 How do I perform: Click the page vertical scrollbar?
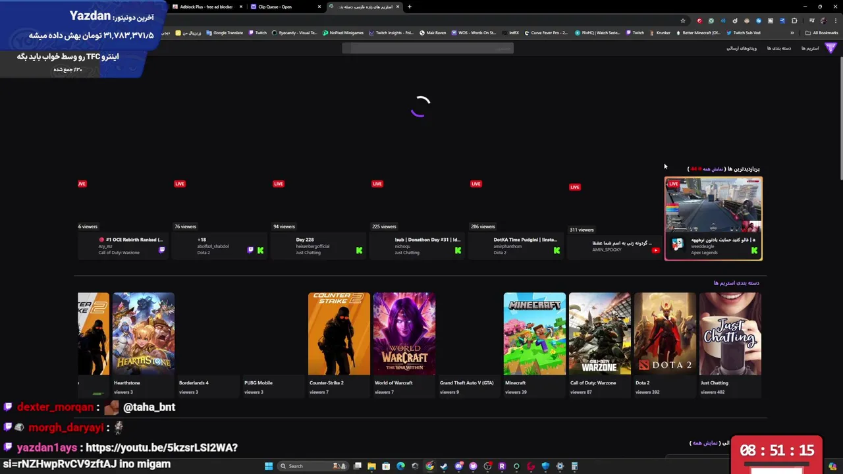[840, 118]
